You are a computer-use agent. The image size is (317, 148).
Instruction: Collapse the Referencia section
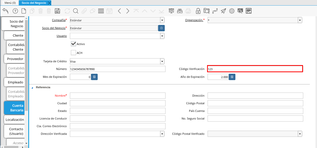32,87
